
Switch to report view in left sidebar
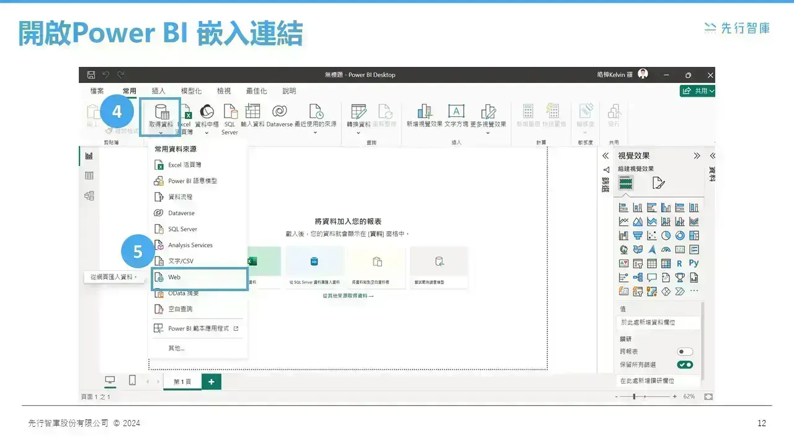tap(89, 156)
